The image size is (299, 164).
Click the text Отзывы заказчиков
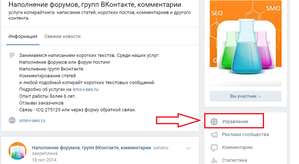[x=42, y=103]
